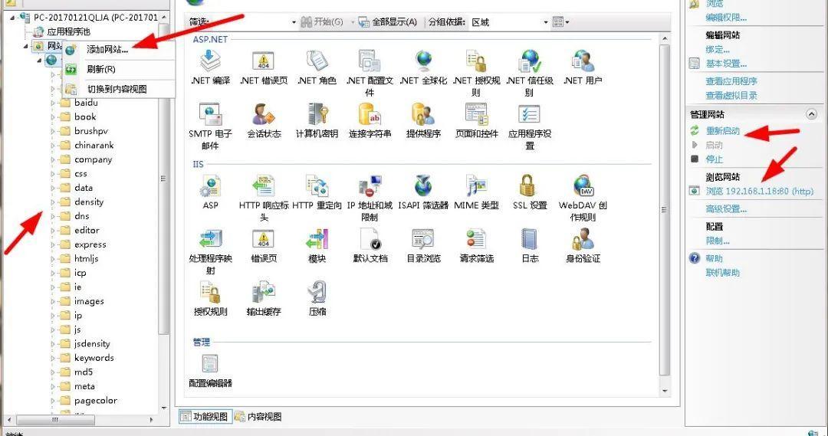828x436 pixels.
Task: Open the .NET 信任级别 icon
Action: [x=530, y=61]
